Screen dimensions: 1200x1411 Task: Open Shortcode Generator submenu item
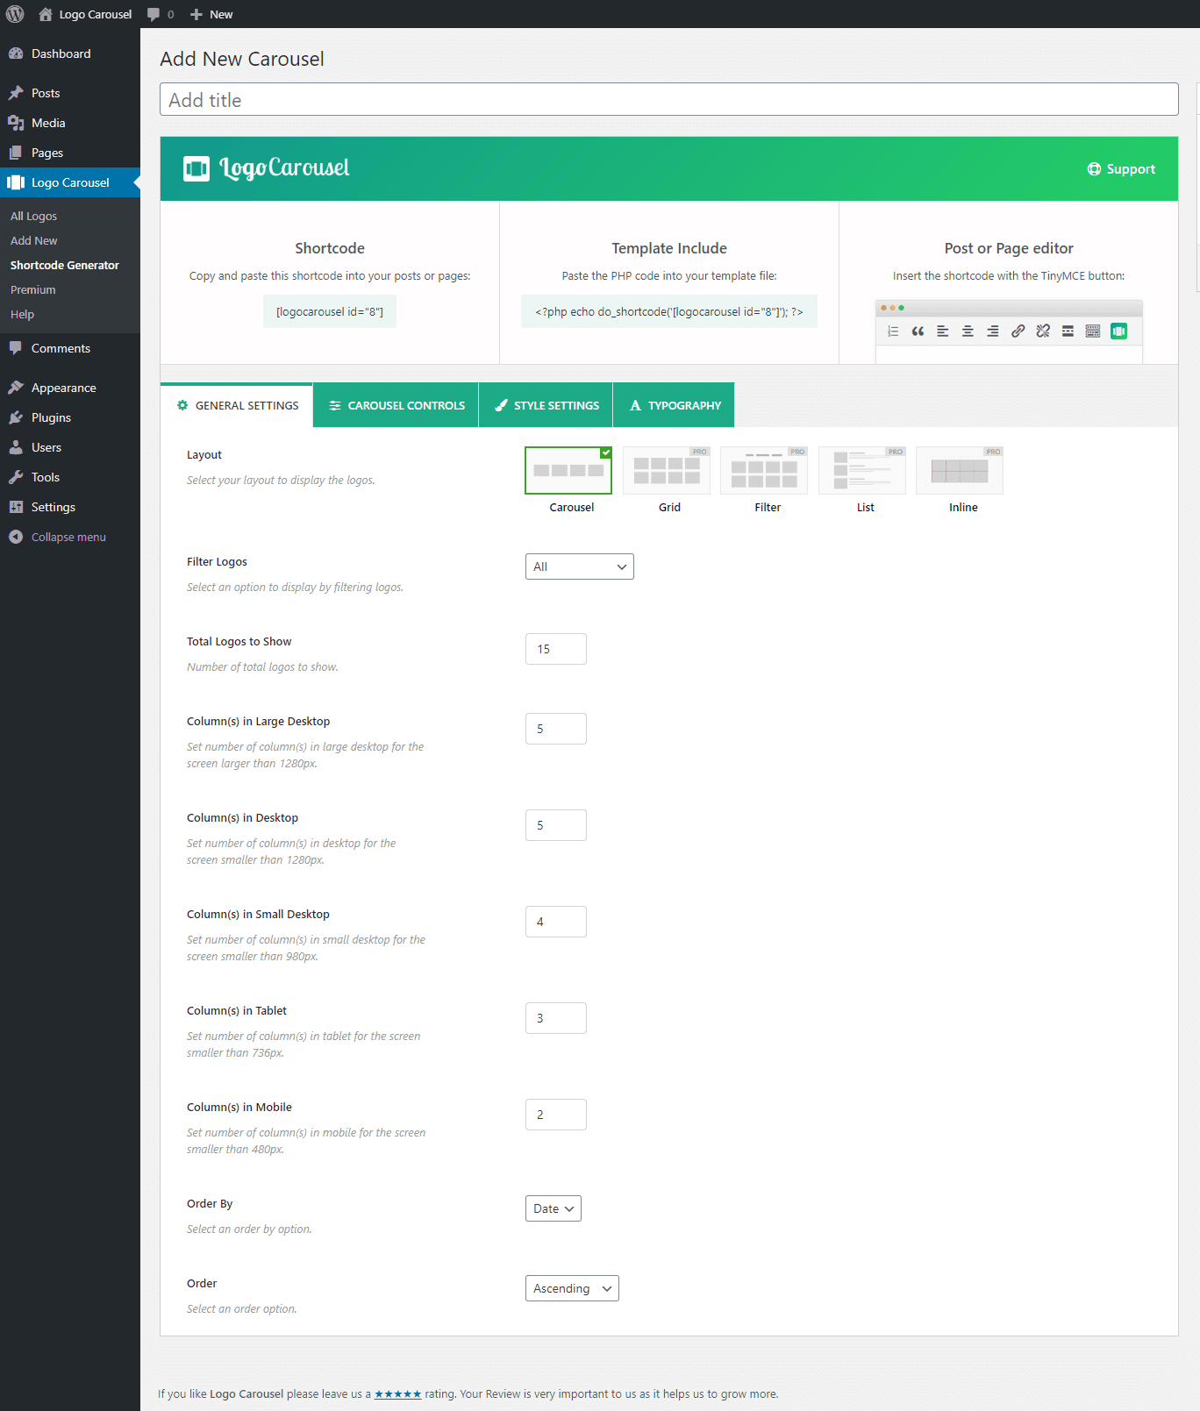[65, 265]
